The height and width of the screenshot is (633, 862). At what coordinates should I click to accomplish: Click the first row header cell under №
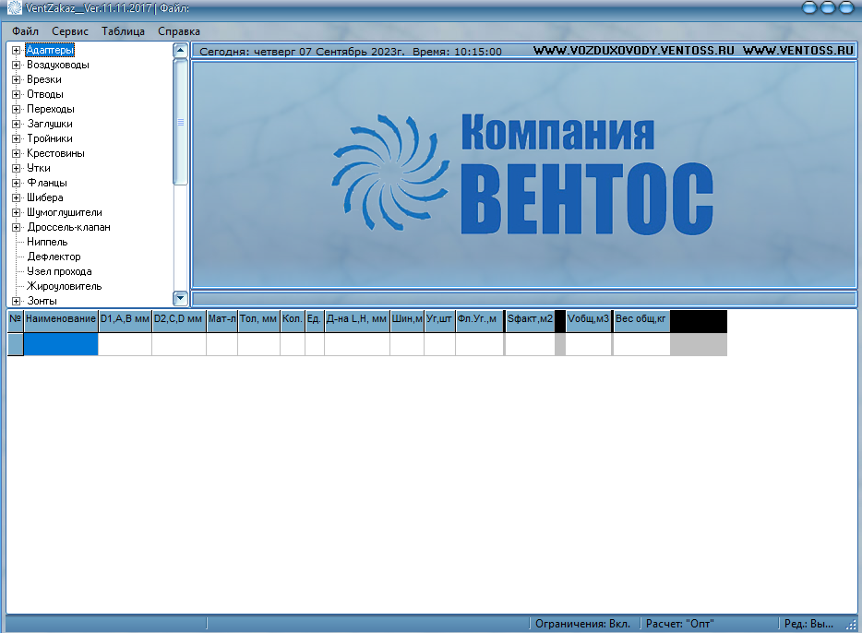pos(16,344)
